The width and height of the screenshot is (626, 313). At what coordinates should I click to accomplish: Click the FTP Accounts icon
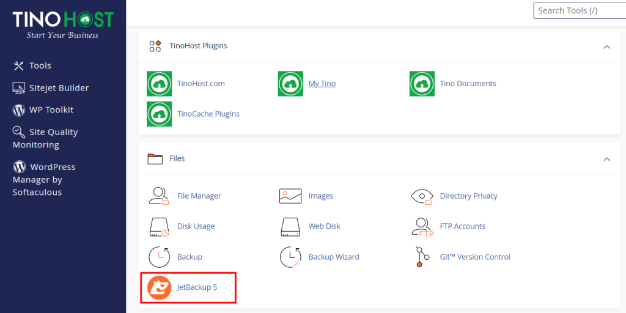coord(422,227)
